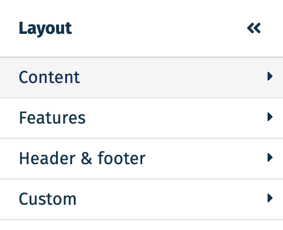Expand the Header & footer arrow
283x230 pixels.
tap(270, 157)
